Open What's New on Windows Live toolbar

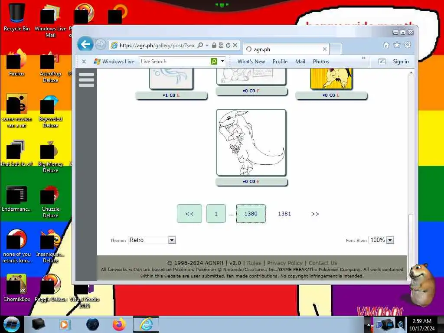(251, 62)
